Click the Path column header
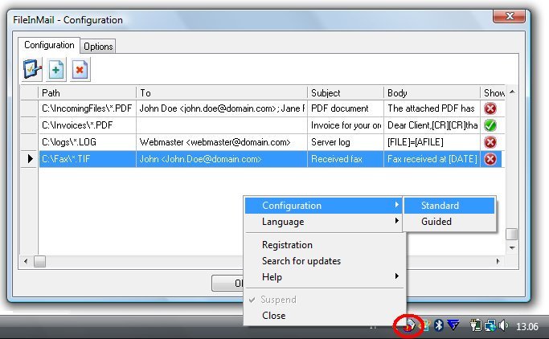 point(87,92)
